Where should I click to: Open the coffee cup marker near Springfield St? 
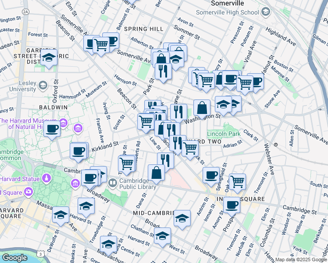[x=211, y=174]
